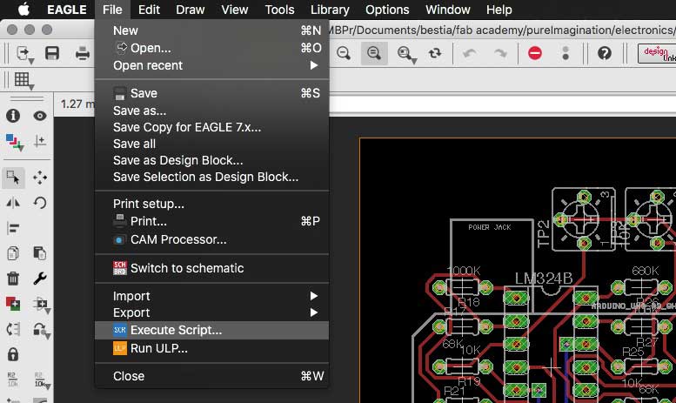Image resolution: width=676 pixels, height=403 pixels.
Task: Click the printer toolbar icon
Action: point(83,53)
